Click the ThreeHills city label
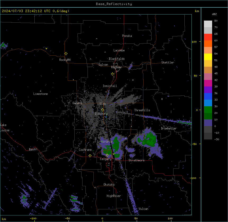Image resolution: width=228 pixels, height=222 pixels. [142, 110]
